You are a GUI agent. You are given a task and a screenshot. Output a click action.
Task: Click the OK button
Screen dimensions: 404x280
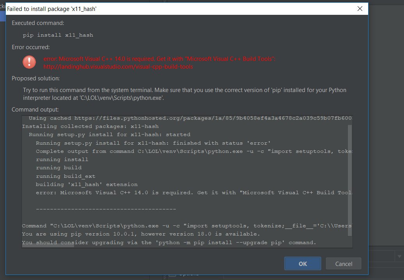tap(303, 264)
